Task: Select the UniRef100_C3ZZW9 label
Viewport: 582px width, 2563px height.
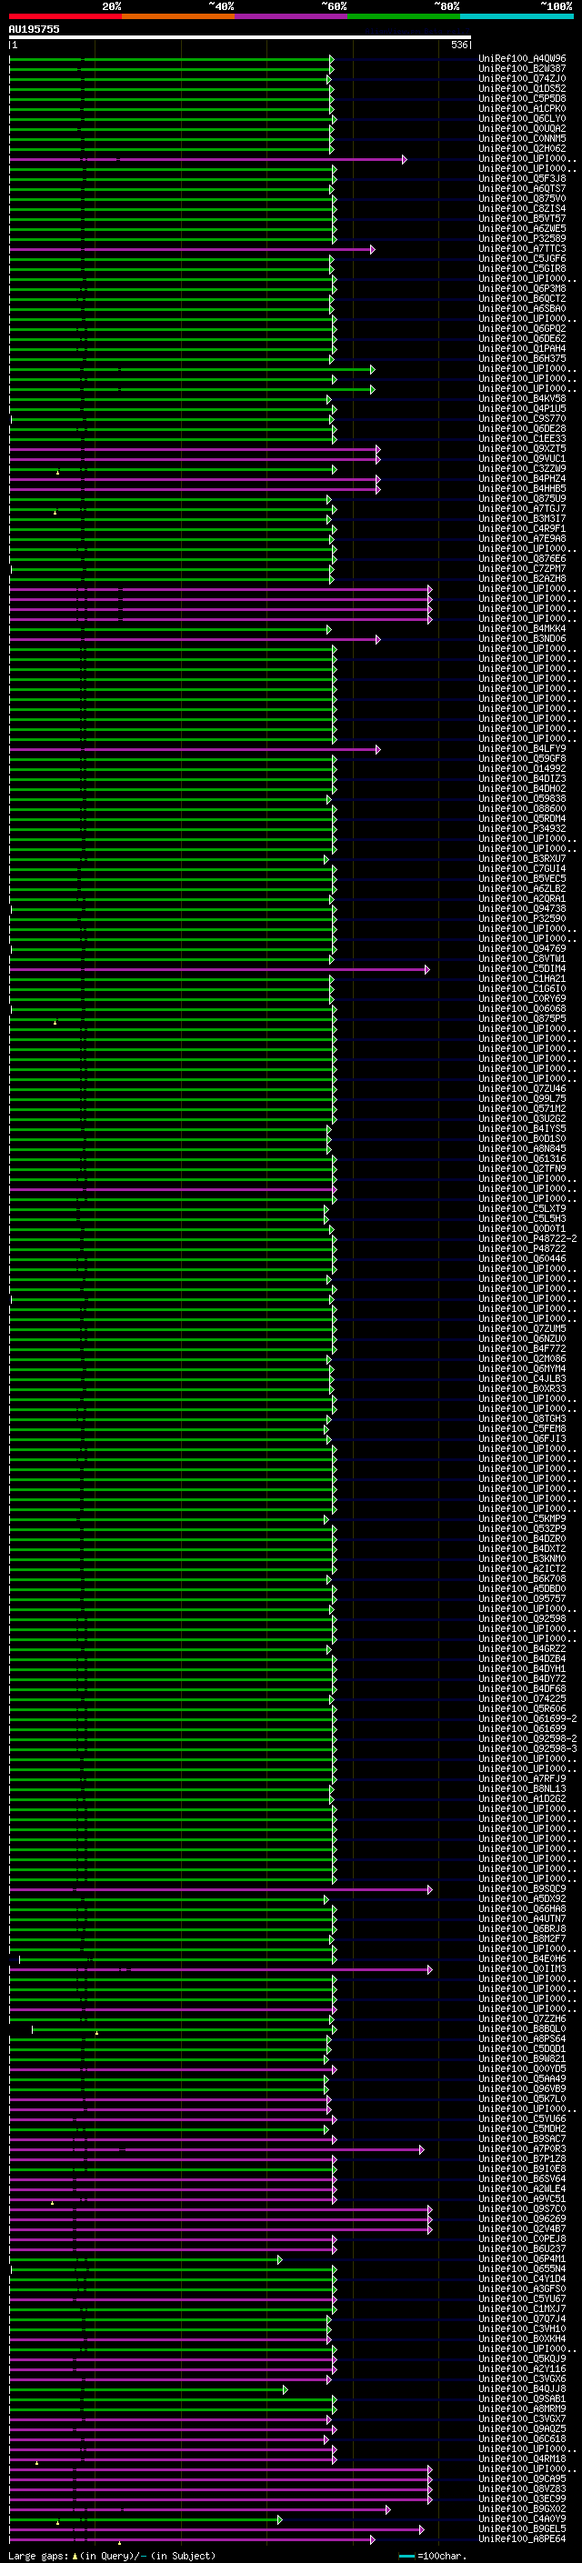Action: (522, 468)
